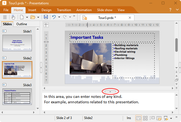Viewport: 181px width, 122px height.
Task: Click slides panel horizontal scroll right arrow
Action: pyautogui.click(x=34, y=112)
